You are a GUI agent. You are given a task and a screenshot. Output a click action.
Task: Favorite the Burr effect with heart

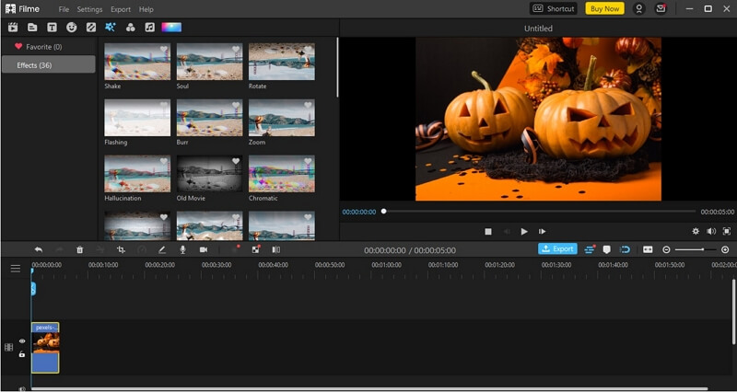236,105
